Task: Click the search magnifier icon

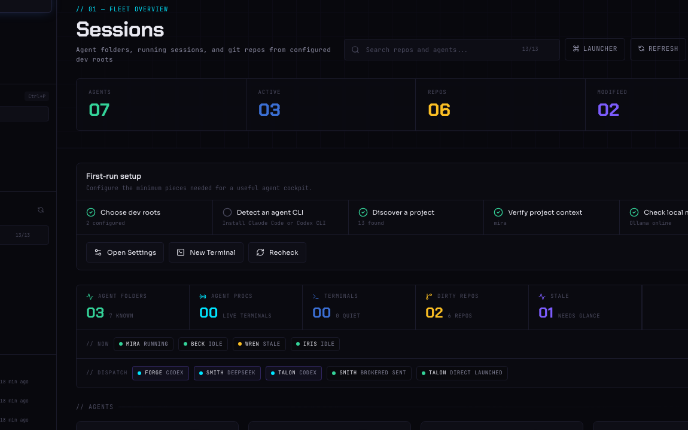Action: pyautogui.click(x=355, y=50)
